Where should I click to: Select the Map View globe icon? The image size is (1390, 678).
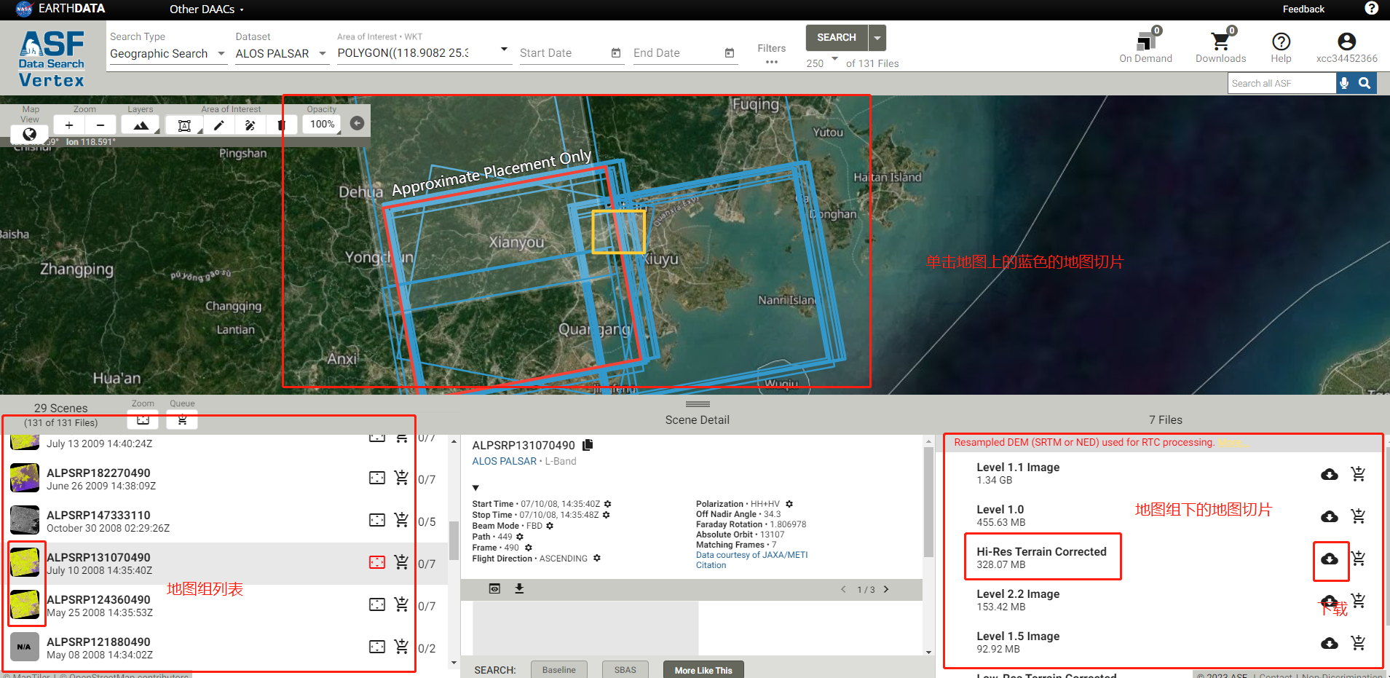click(29, 134)
